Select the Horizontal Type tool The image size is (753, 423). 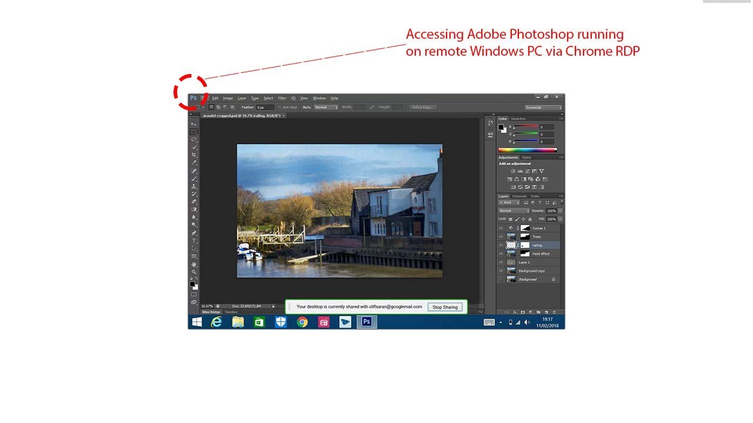[x=194, y=241]
